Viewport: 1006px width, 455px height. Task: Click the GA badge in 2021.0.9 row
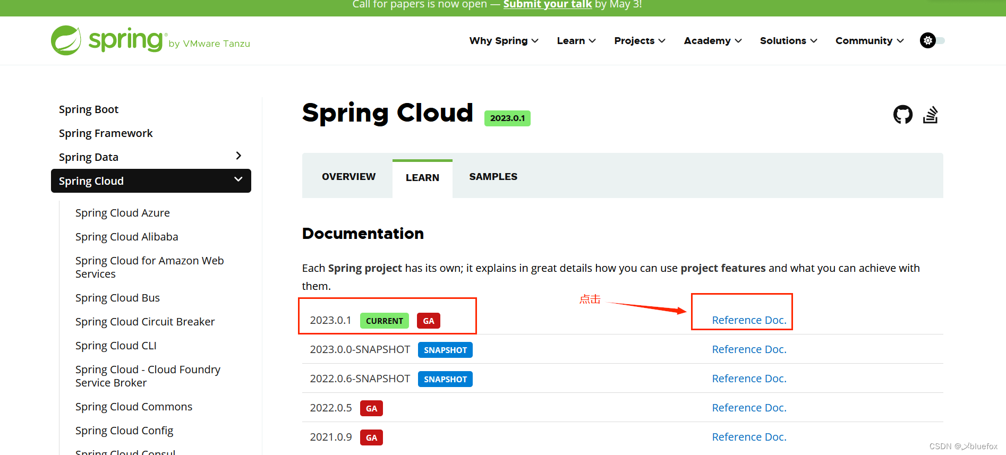tap(371, 437)
